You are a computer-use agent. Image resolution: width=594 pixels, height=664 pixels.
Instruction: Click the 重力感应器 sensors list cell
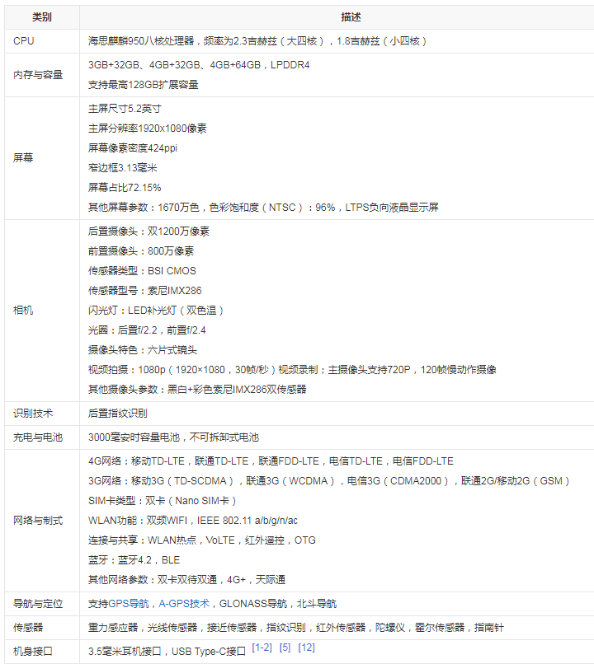(296, 628)
